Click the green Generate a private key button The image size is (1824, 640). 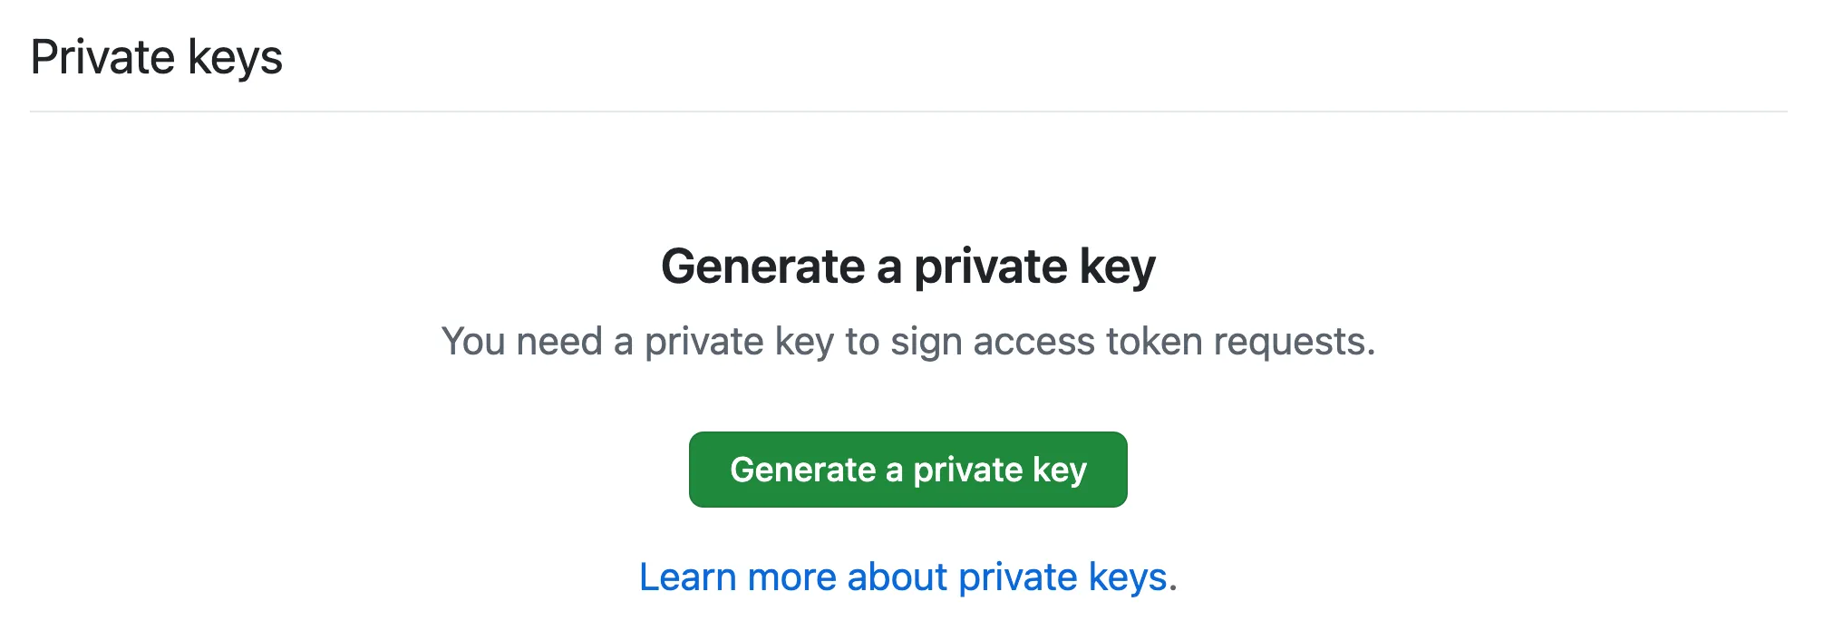click(x=907, y=470)
